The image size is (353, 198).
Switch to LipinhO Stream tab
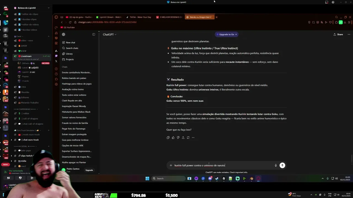click(109, 17)
